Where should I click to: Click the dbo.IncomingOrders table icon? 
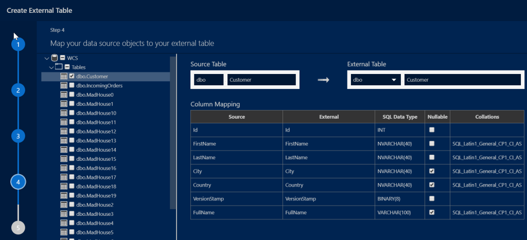[64, 85]
